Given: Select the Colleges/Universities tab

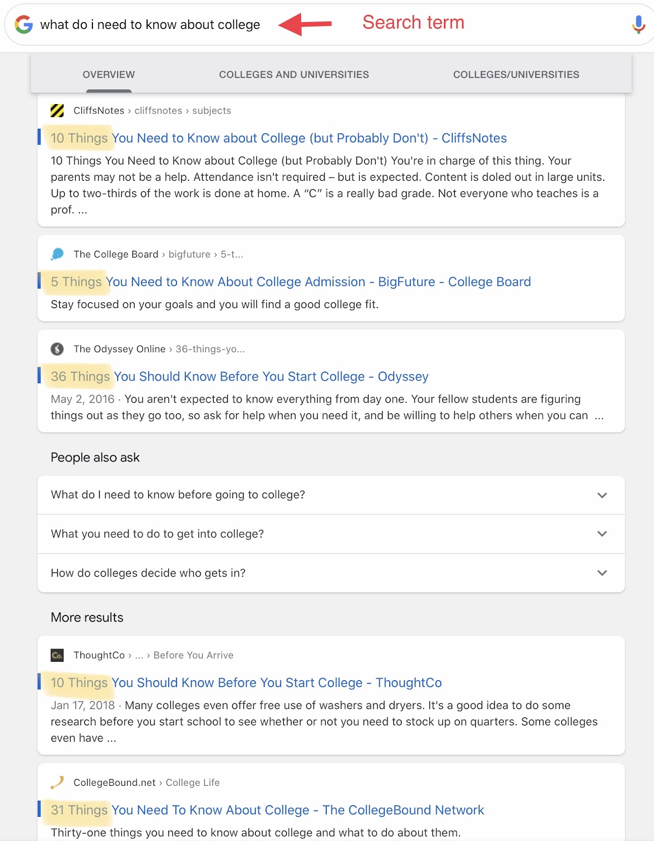Looking at the screenshot, I should (516, 75).
